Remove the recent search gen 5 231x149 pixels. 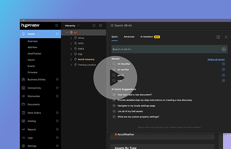click(x=223, y=75)
